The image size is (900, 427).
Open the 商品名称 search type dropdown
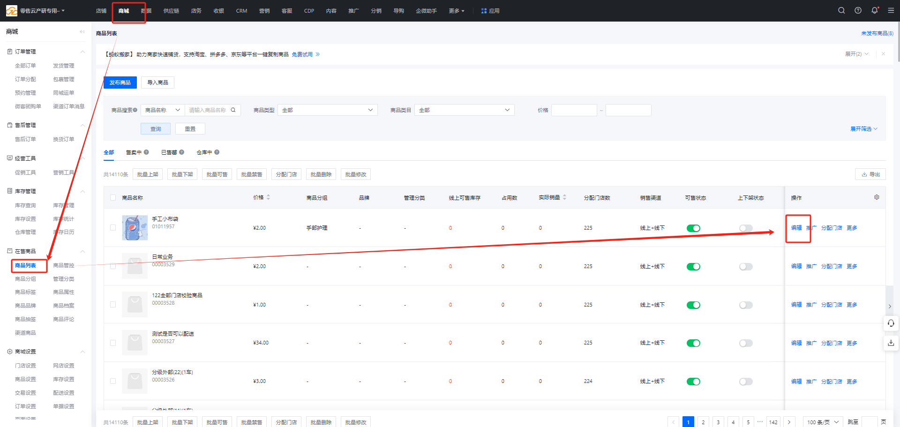163,110
